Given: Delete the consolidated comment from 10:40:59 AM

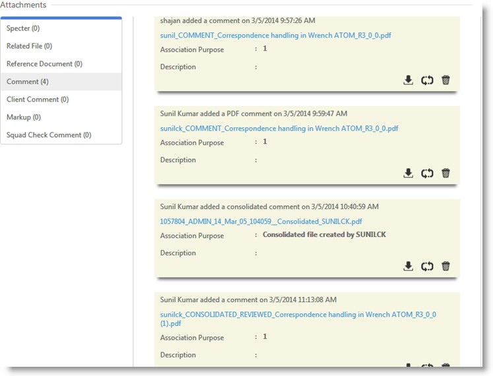Looking at the screenshot, I should coord(445,266).
